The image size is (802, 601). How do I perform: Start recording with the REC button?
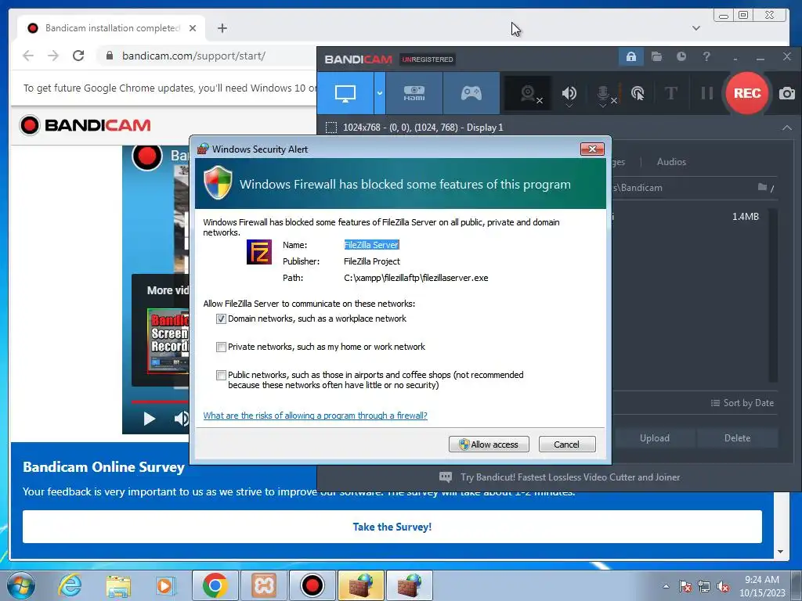click(x=746, y=93)
